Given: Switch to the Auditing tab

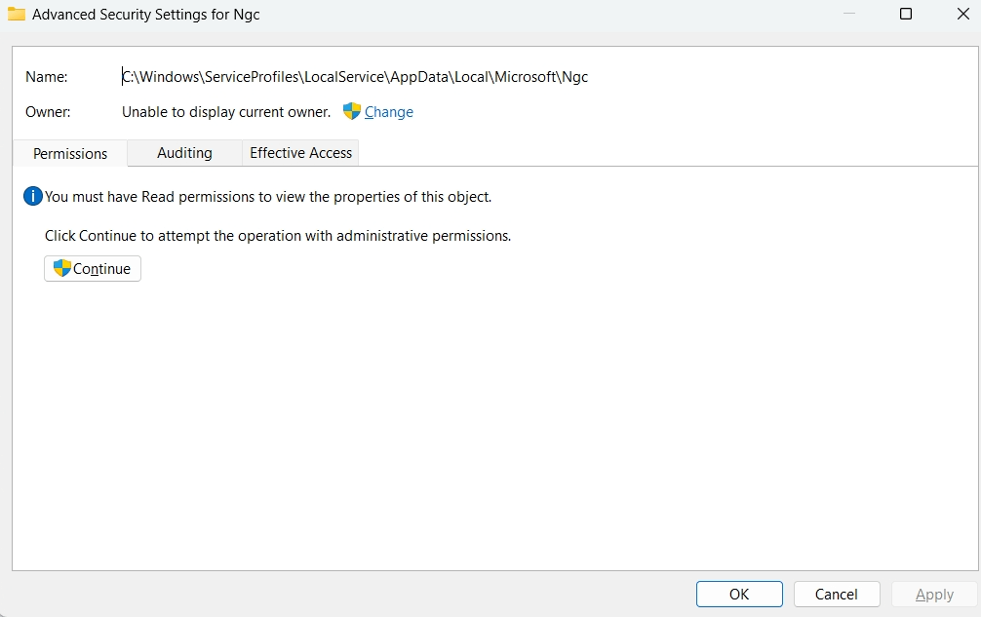Looking at the screenshot, I should pos(183,153).
